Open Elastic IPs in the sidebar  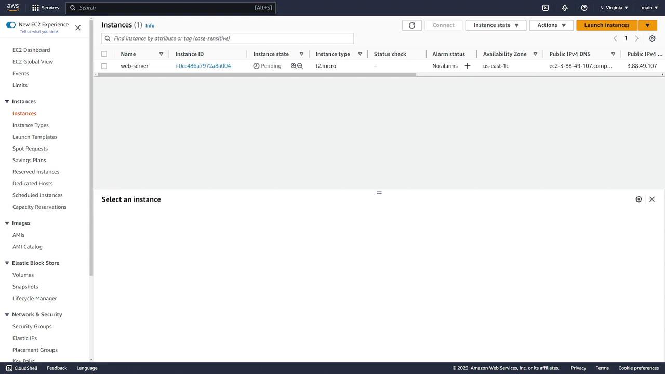(24, 338)
